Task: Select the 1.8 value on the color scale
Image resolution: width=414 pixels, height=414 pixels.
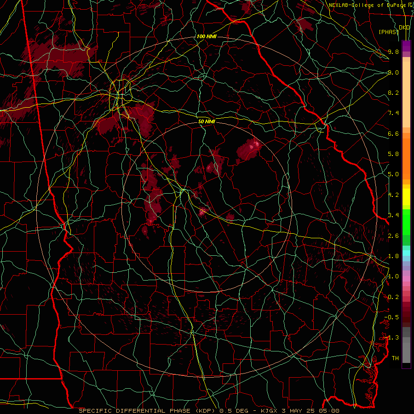Action: point(393,256)
